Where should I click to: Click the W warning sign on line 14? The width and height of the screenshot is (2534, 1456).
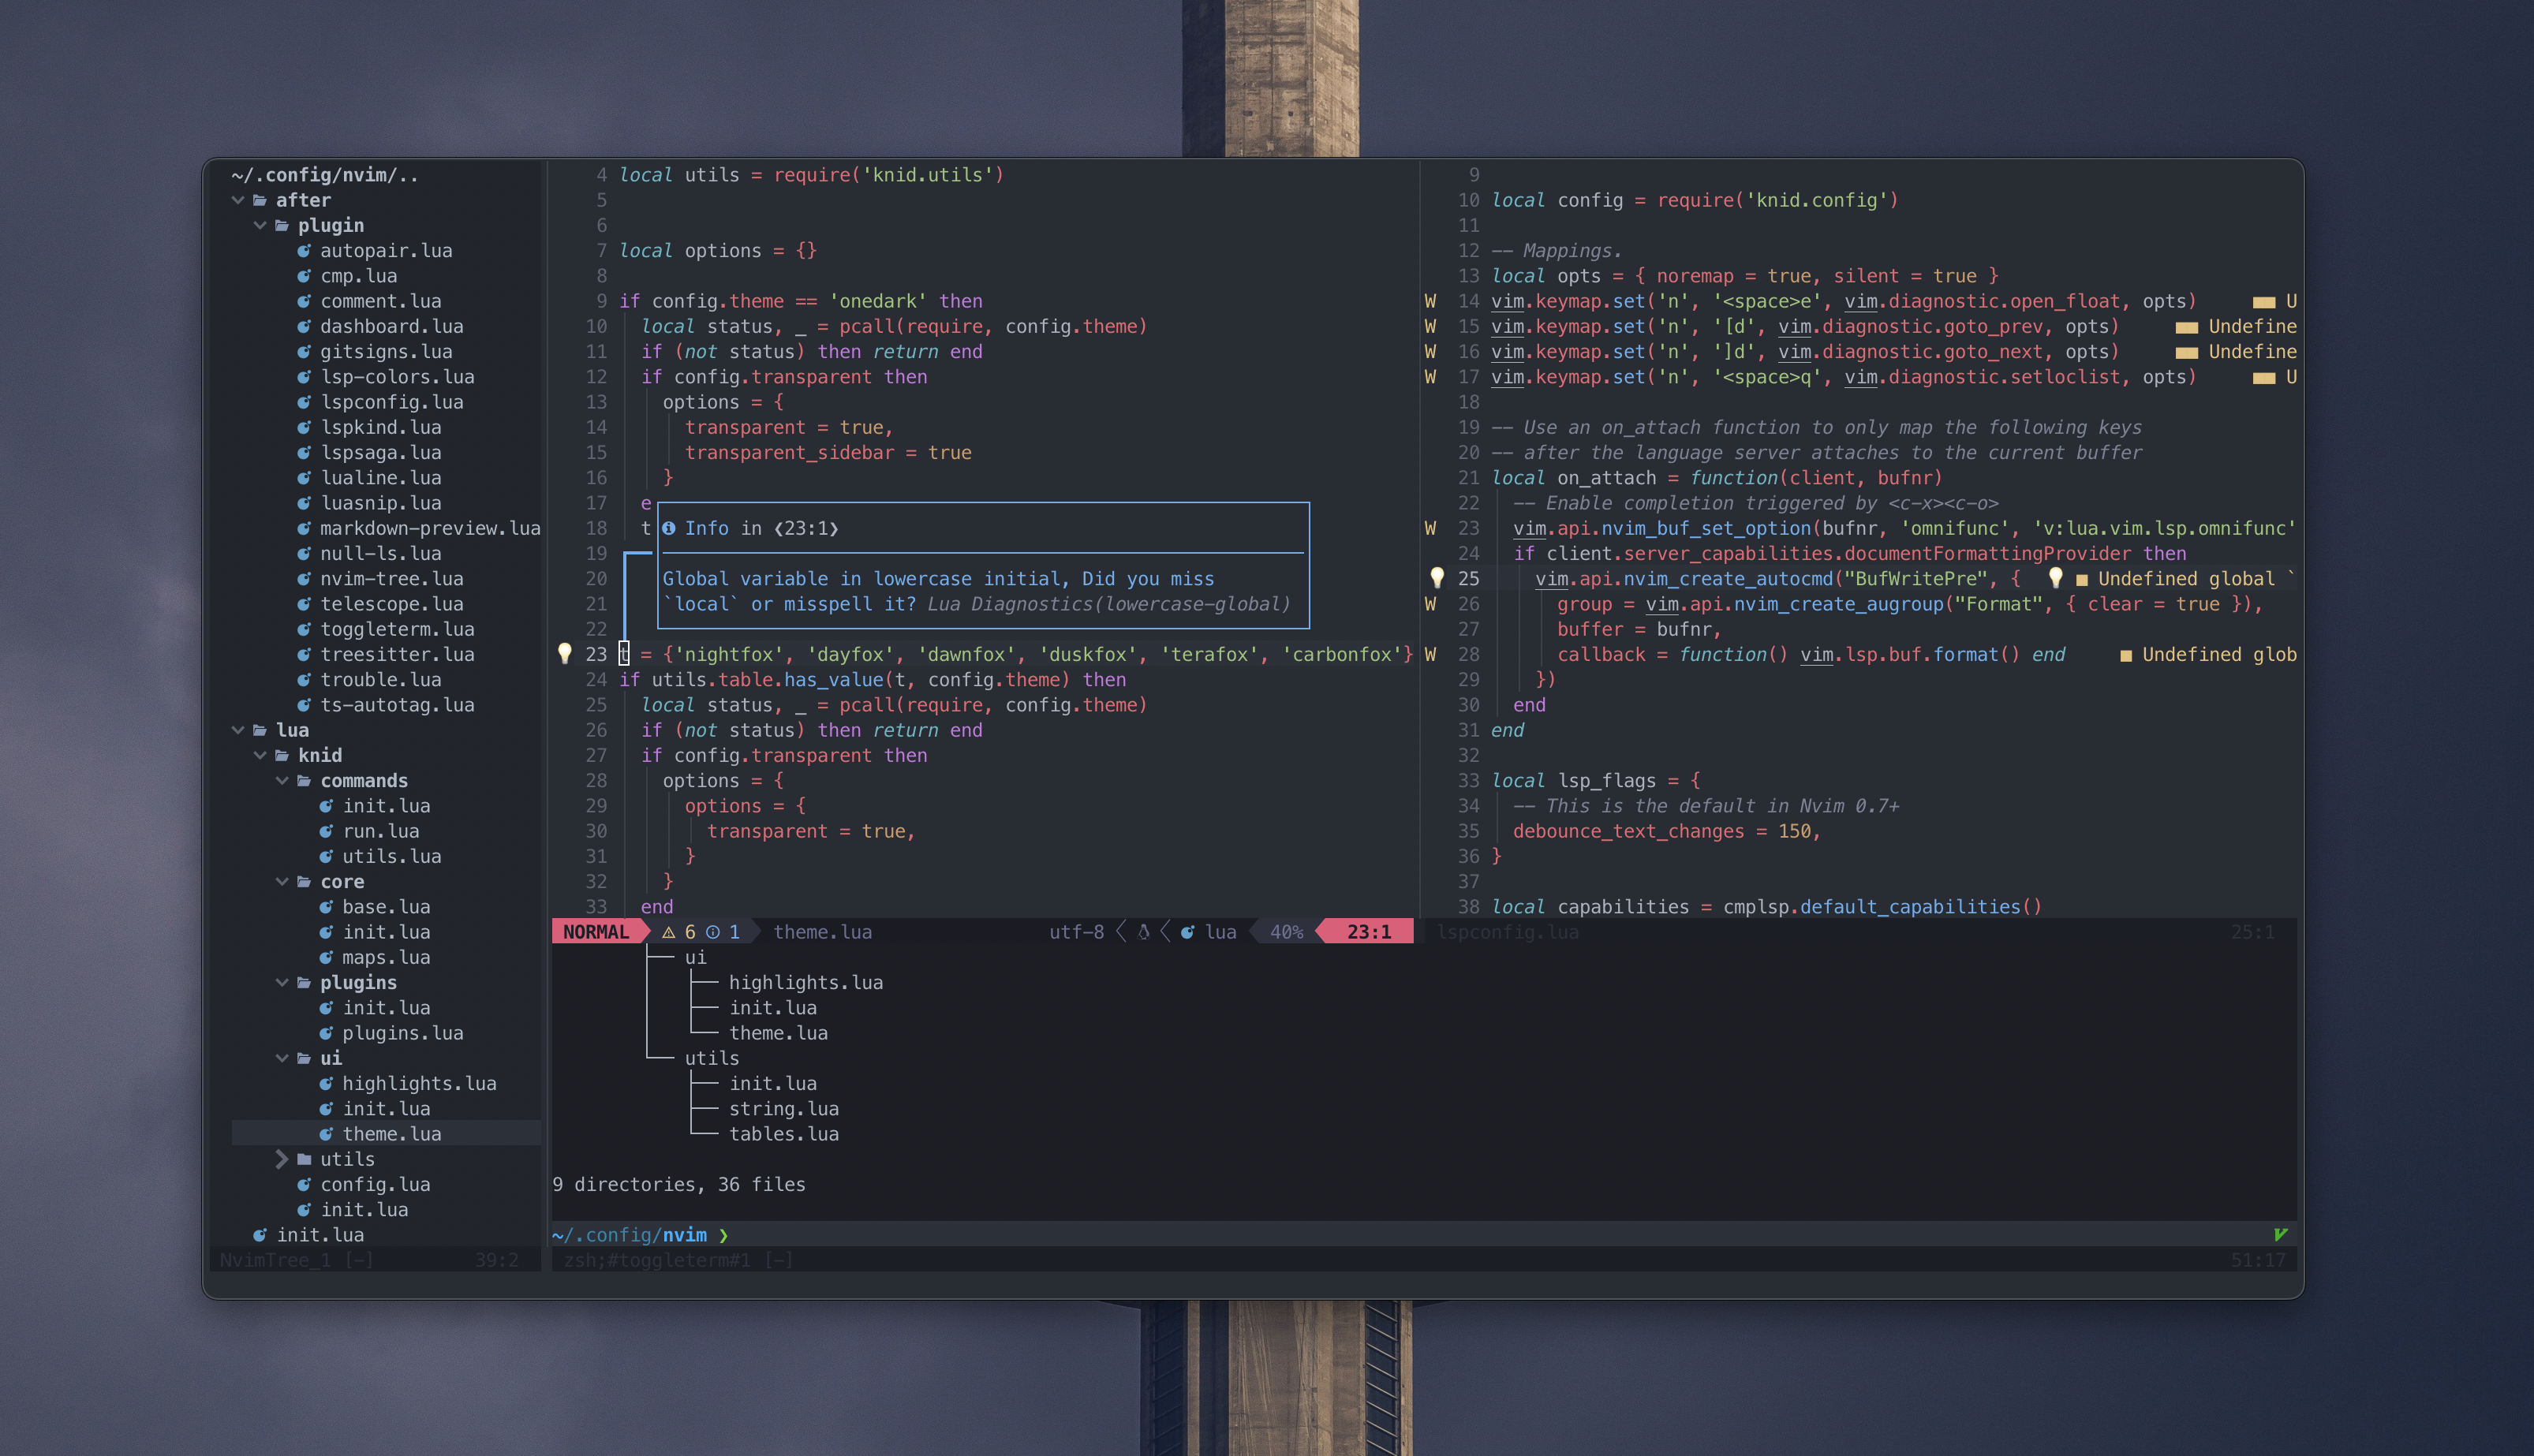tap(1430, 301)
